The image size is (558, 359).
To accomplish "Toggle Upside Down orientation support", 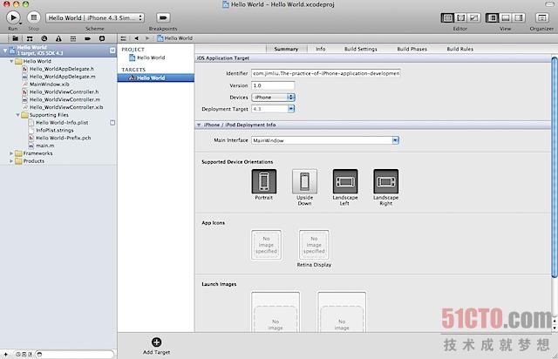I will 304,181.
